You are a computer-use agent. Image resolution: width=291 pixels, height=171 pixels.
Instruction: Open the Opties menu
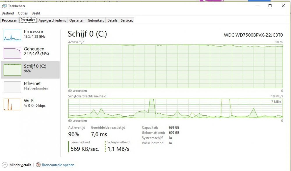pyautogui.click(x=23, y=13)
